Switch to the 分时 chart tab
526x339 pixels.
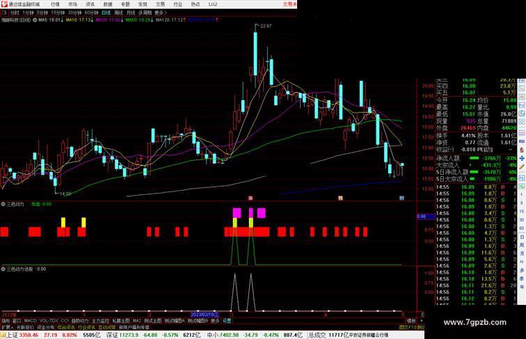(15, 13)
